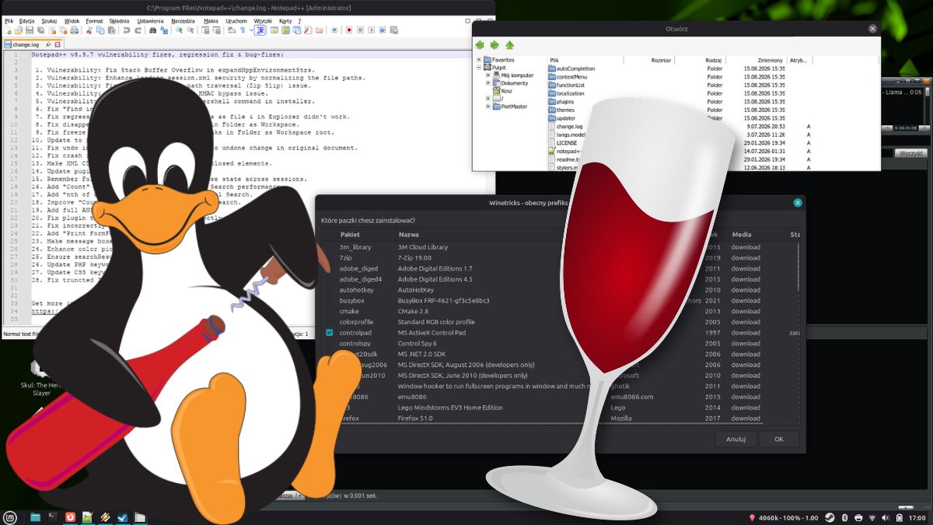This screenshot has height=525, width=933.
Task: Click OK in the Winetricks dialog
Action: [x=779, y=439]
